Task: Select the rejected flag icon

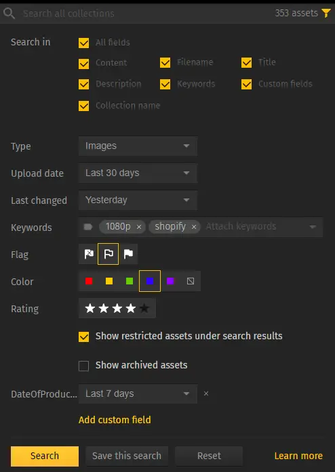Action: [x=89, y=254]
